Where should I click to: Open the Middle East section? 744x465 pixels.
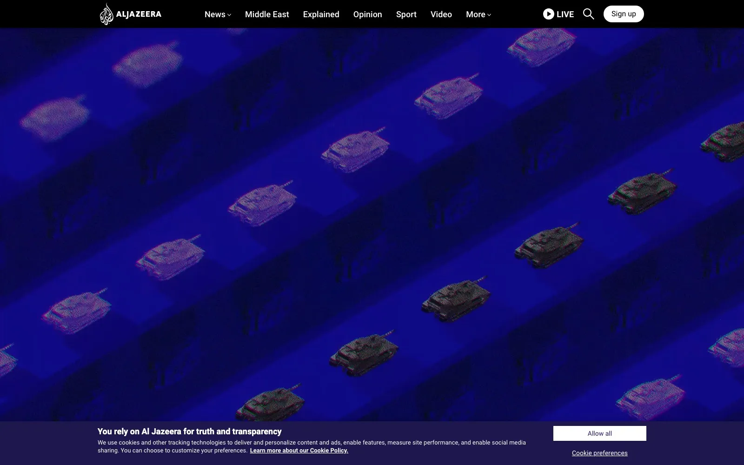pyautogui.click(x=267, y=14)
